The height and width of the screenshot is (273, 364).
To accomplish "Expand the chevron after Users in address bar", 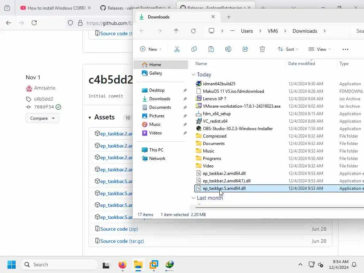I will click(260, 31).
